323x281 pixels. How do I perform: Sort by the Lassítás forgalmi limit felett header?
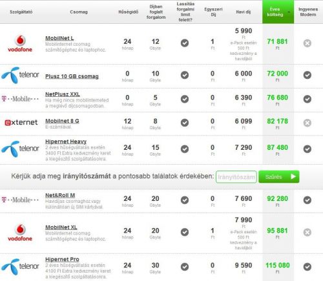tap(185, 12)
